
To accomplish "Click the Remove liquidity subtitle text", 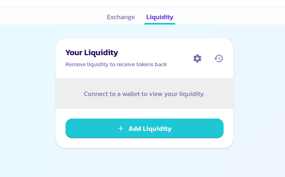I will 116,65.
